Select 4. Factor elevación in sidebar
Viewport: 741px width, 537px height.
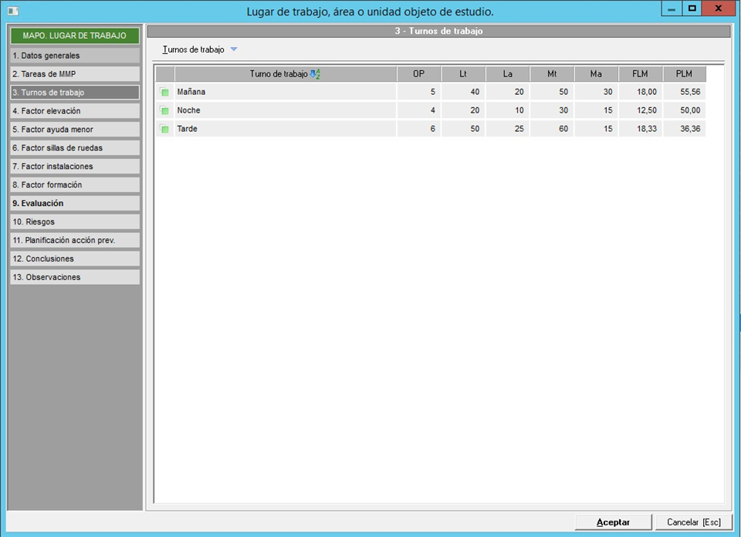tap(75, 111)
